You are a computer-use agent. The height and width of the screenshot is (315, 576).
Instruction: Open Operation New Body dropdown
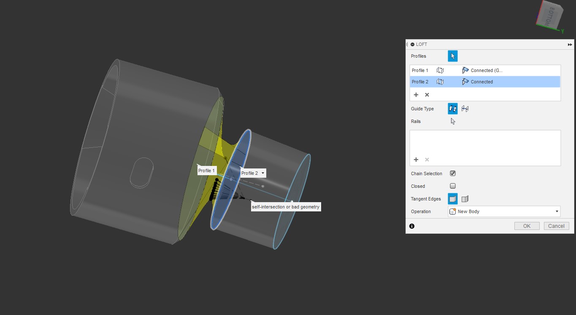(504, 211)
